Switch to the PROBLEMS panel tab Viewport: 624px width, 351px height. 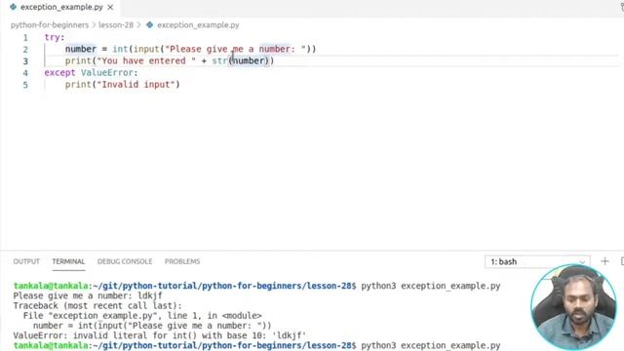pyautogui.click(x=182, y=261)
